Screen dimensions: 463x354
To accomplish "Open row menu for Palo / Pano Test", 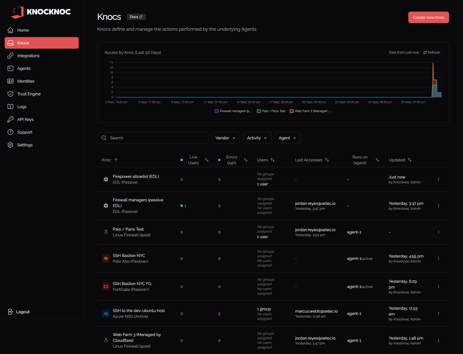I will pyautogui.click(x=438, y=232).
